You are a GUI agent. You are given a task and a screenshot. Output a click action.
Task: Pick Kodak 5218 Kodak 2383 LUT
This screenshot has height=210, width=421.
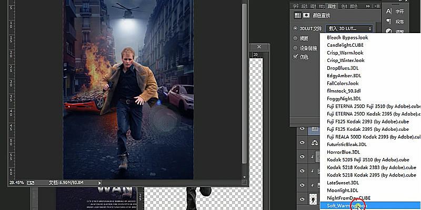[x=370, y=167]
